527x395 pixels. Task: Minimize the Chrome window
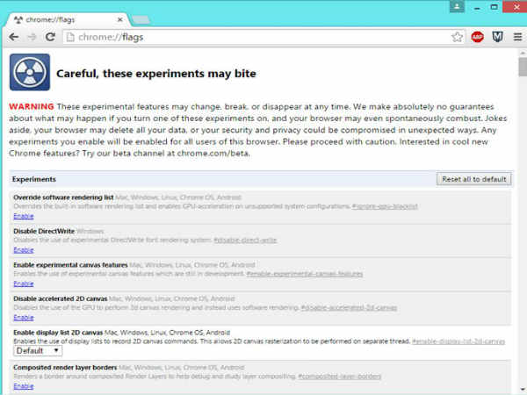pos(477,7)
